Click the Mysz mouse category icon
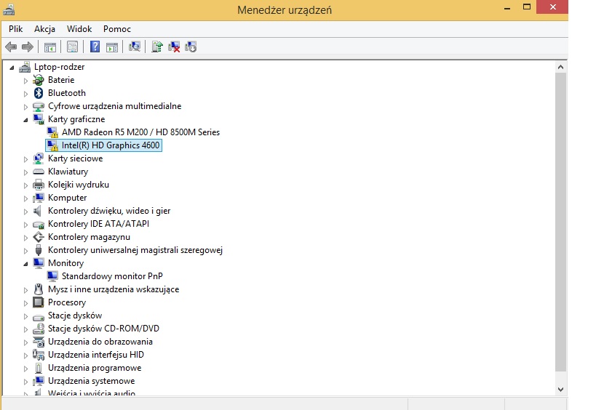596x410 pixels. [39, 289]
